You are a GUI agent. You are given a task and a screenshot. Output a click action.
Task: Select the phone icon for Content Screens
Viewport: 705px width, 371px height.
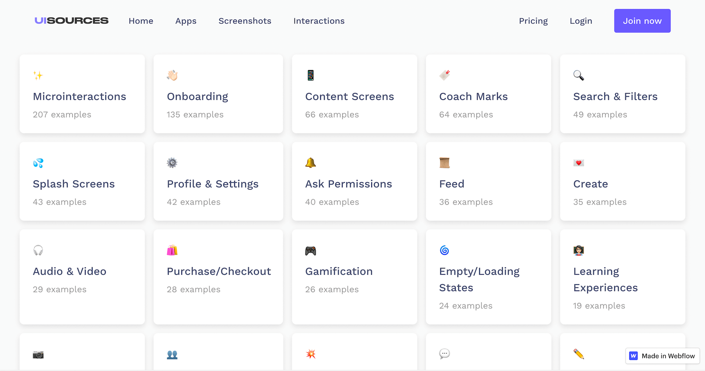(310, 75)
